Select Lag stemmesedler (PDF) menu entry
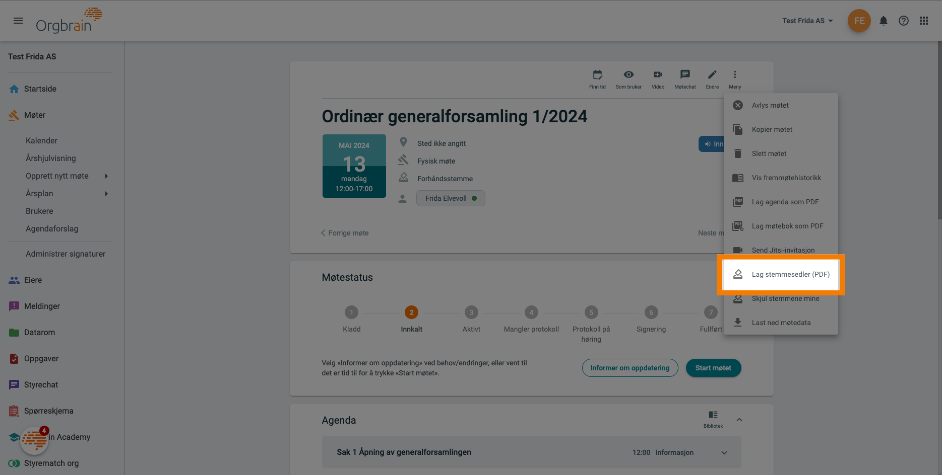This screenshot has width=942, height=475. coord(781,274)
